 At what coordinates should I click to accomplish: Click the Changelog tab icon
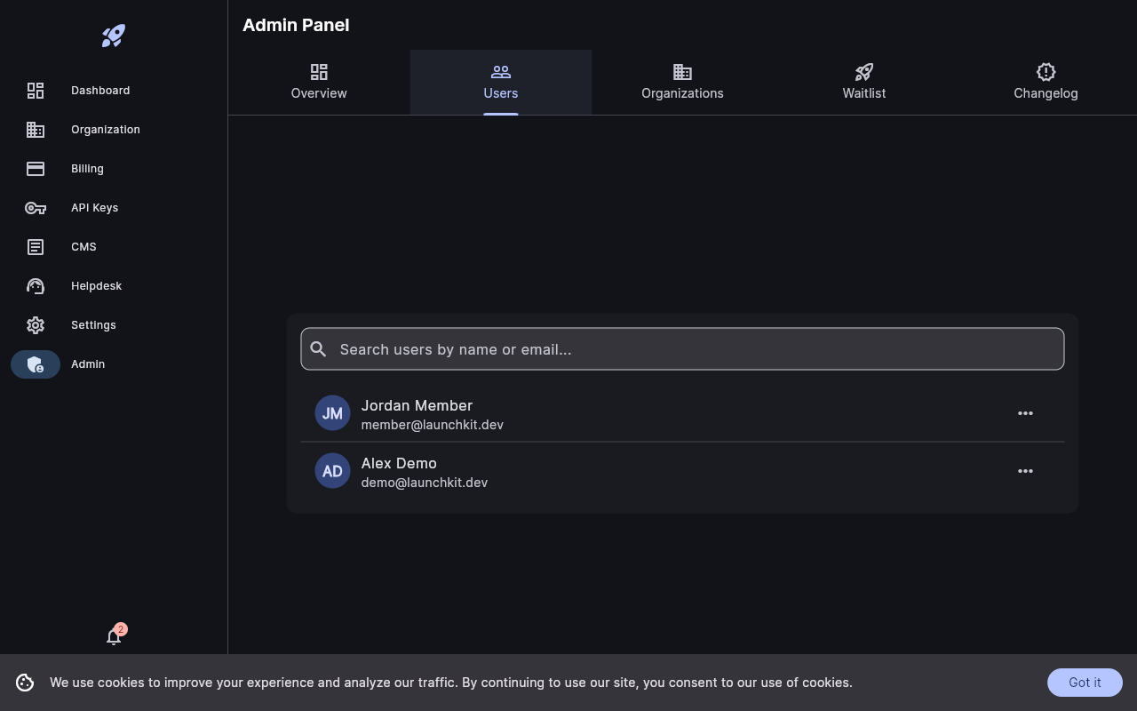tap(1046, 71)
